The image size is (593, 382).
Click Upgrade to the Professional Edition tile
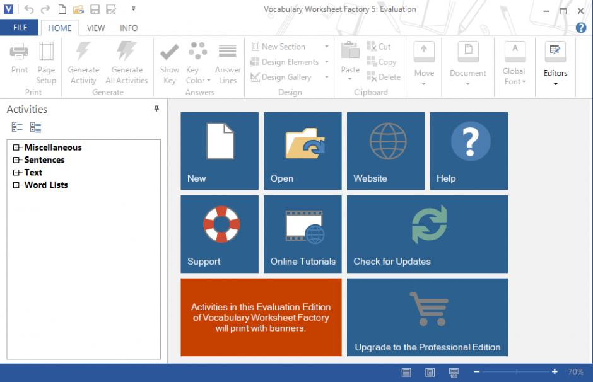point(427,318)
